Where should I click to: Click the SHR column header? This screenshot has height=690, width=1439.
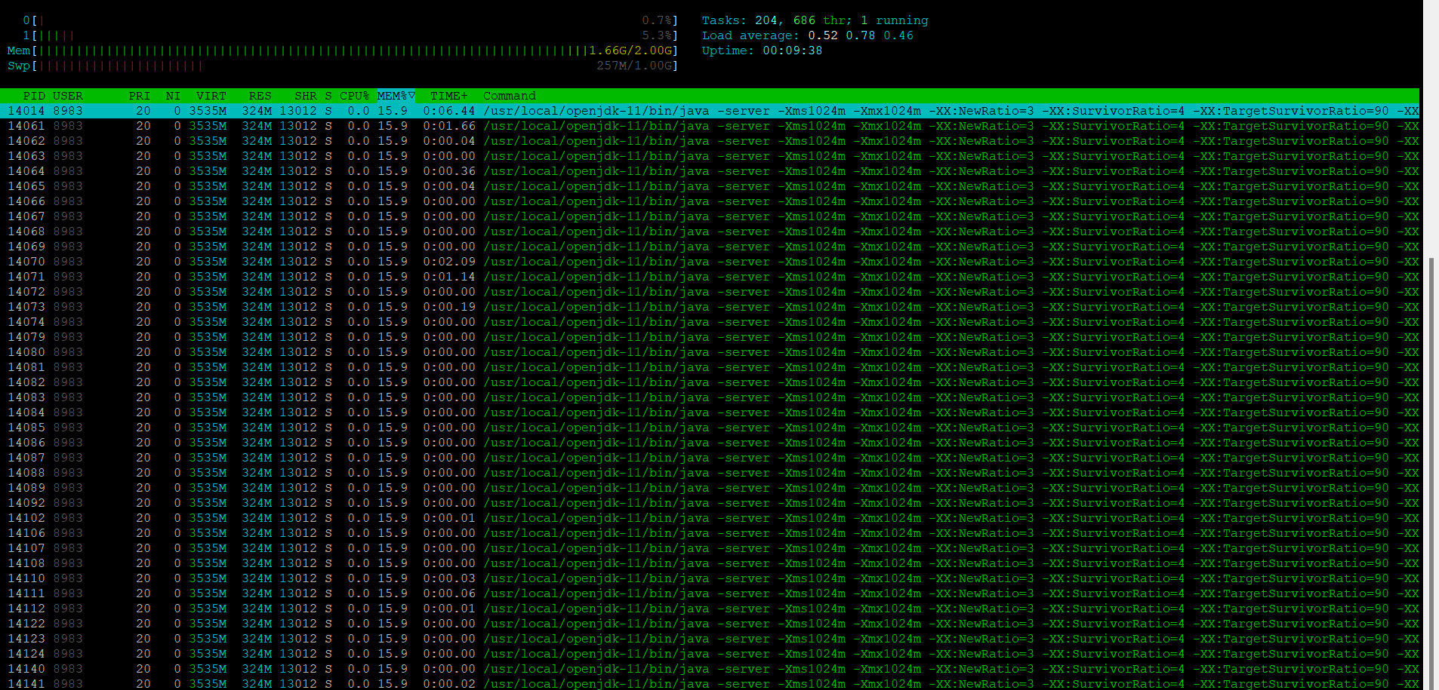pos(306,96)
